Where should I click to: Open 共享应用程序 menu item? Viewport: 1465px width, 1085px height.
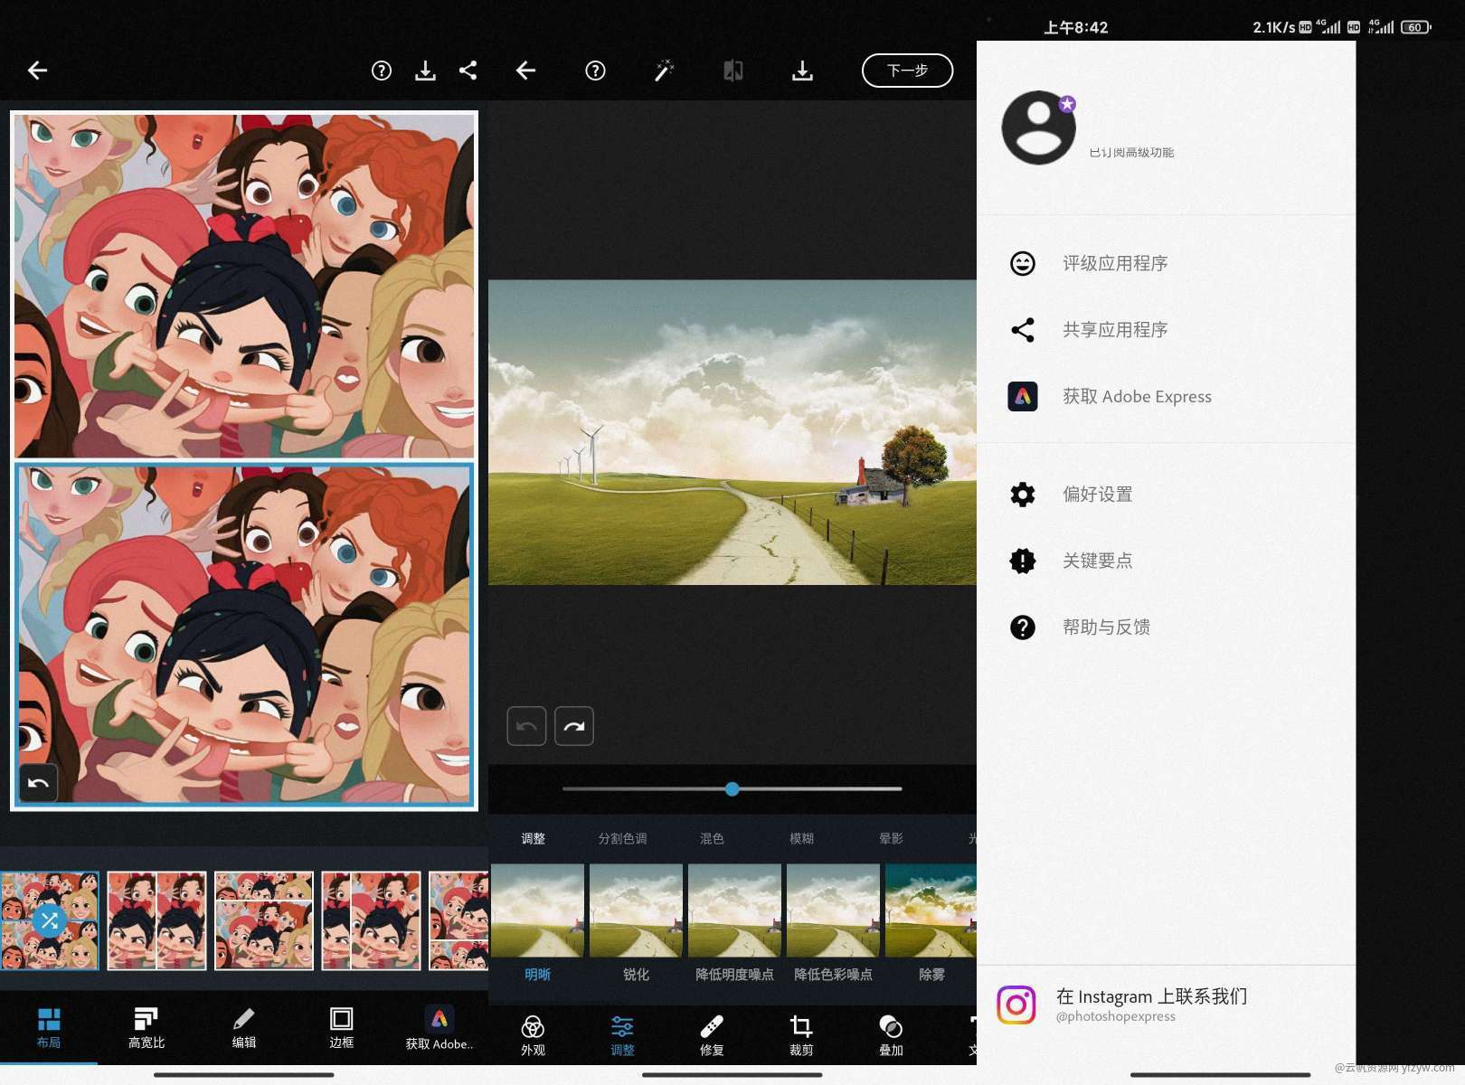[x=1167, y=330]
